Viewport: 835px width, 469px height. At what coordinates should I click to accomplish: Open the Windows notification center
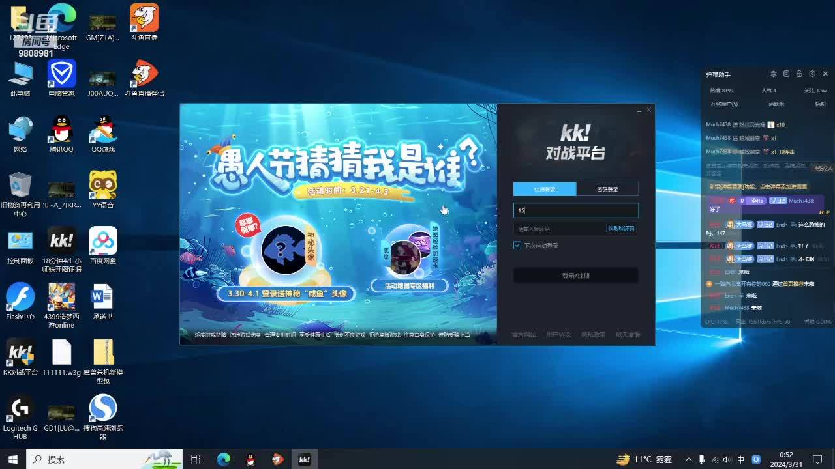point(817,459)
